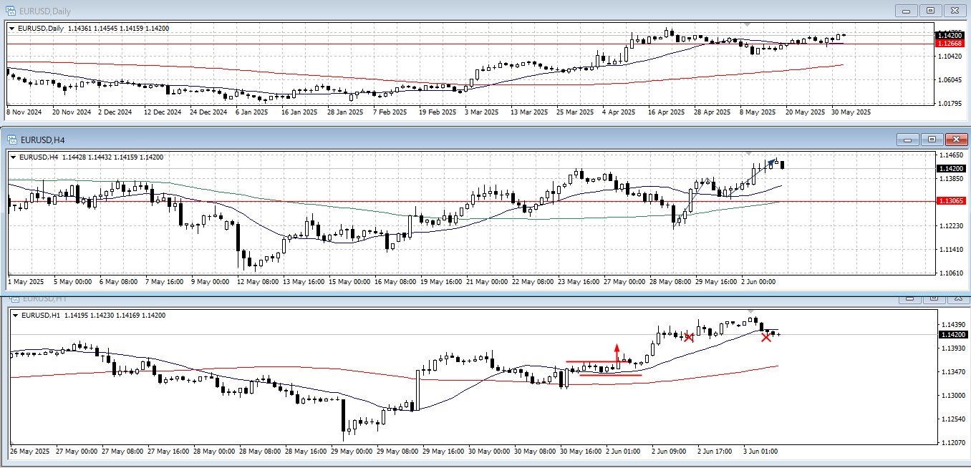This screenshot has width=971, height=468.
Task: Click the red 1.13065 price label on H4 chart
Action: point(950,201)
